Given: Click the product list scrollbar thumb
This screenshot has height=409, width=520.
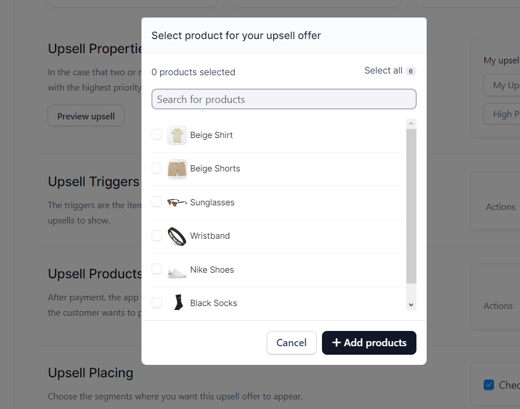Looking at the screenshot, I should tap(411, 206).
